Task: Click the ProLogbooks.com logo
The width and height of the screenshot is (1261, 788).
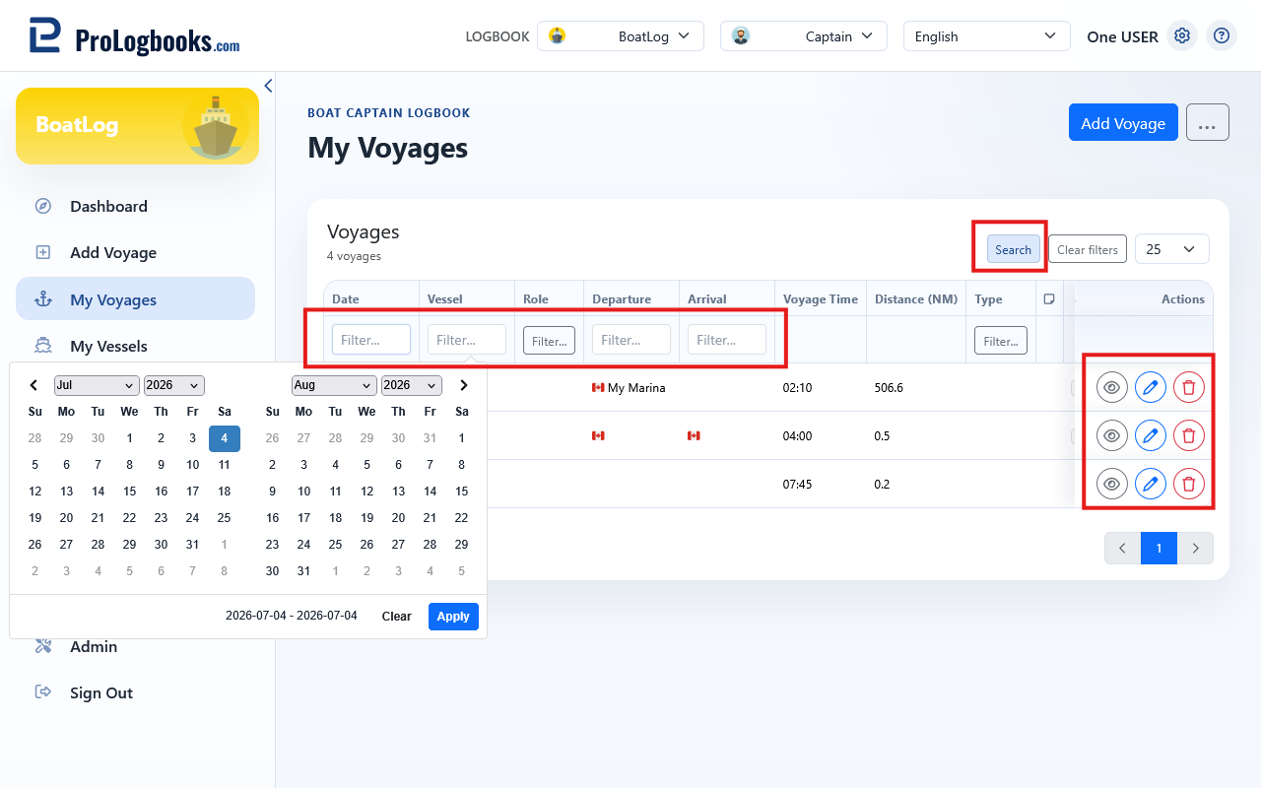Action: point(134,36)
